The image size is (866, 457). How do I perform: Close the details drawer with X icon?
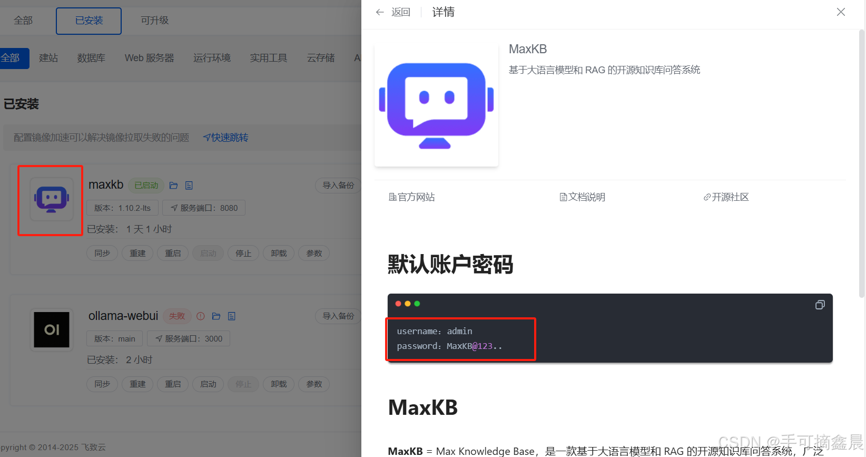pos(841,12)
